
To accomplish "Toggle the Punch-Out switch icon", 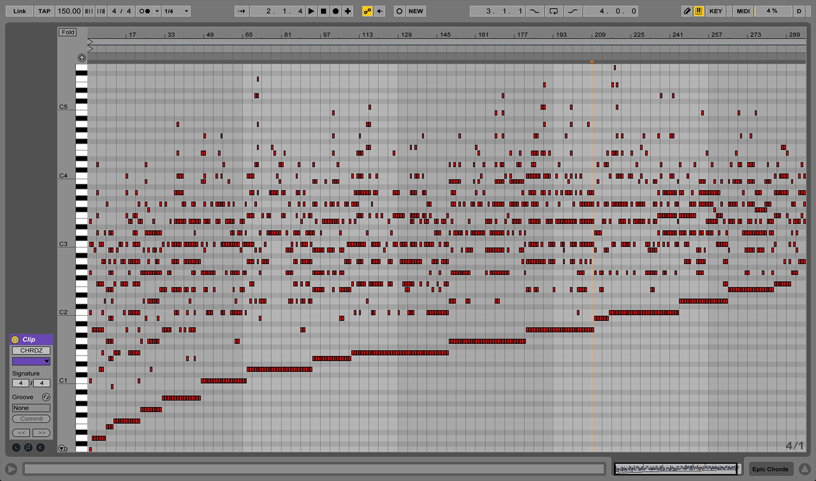I will pyautogui.click(x=573, y=11).
